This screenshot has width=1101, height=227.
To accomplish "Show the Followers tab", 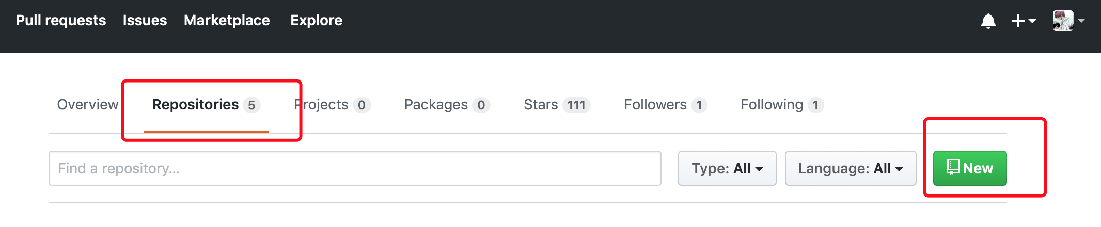I will (x=665, y=105).
